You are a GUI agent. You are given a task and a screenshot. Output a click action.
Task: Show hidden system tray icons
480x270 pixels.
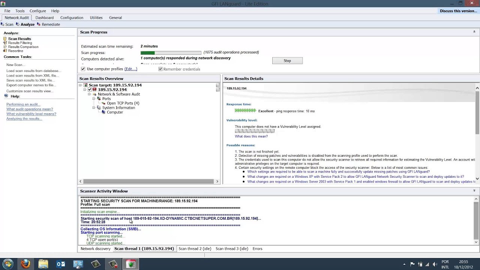click(x=404, y=264)
